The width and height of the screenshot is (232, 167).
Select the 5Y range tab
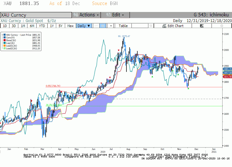(x=61, y=26)
